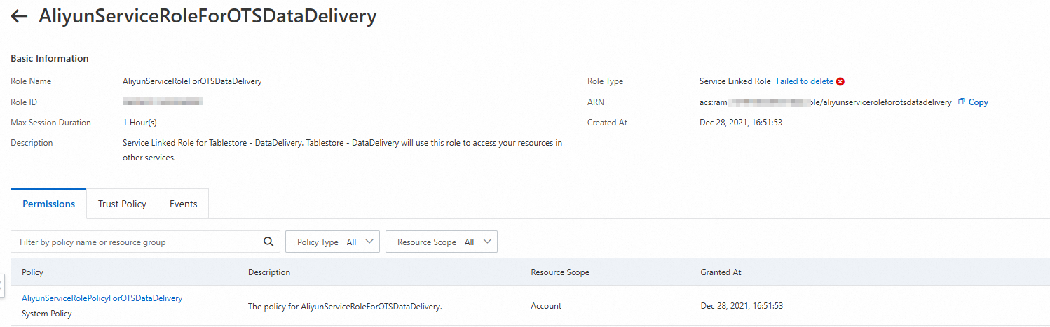Open the 'Failed to delete' link
The image size is (1050, 327).
tap(805, 81)
